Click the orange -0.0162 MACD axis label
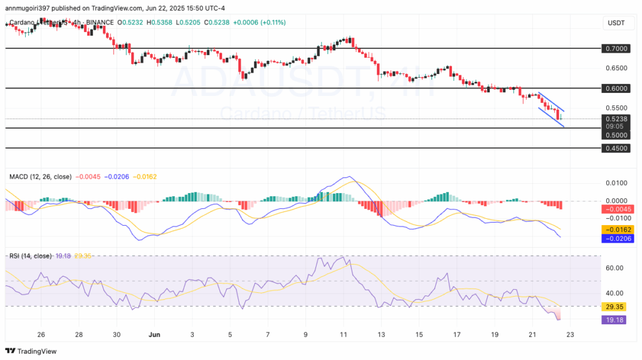 pos(618,230)
